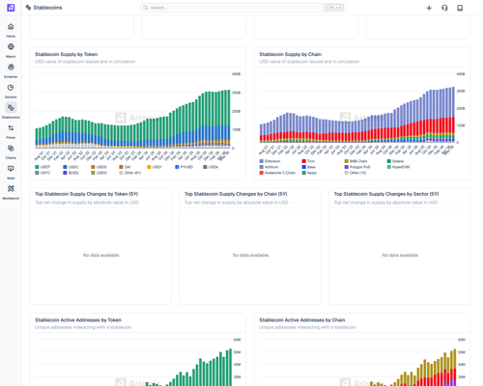Viewport: 483px width, 386px height.
Task: Click the Active Addresses by Token chart
Action: point(132,362)
